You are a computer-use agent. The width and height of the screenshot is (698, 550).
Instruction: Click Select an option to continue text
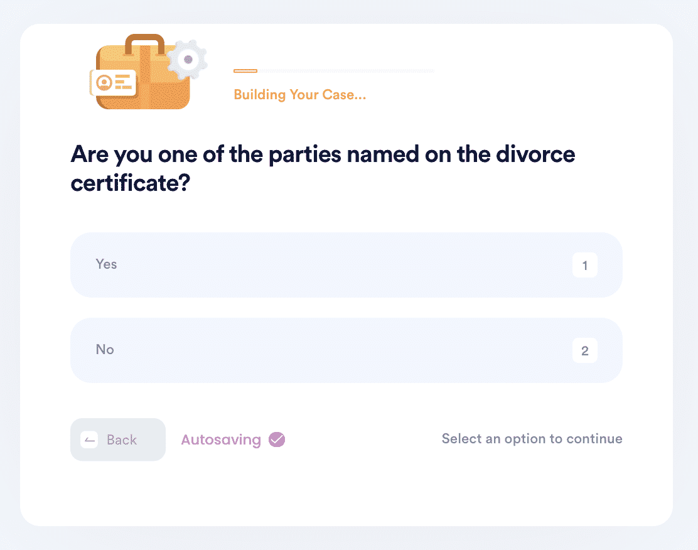(x=532, y=439)
